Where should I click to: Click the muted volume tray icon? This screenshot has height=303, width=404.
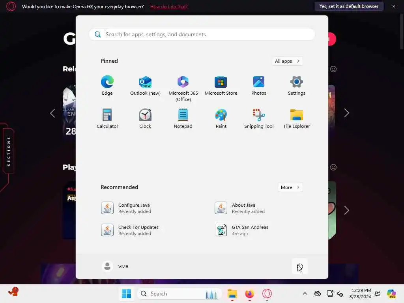[340, 294]
